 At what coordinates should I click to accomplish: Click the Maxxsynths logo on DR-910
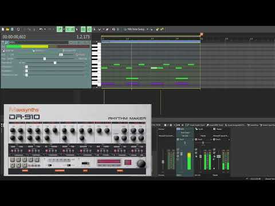(24, 110)
